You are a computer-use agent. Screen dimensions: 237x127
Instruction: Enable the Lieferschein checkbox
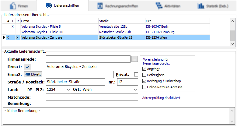point(144,75)
